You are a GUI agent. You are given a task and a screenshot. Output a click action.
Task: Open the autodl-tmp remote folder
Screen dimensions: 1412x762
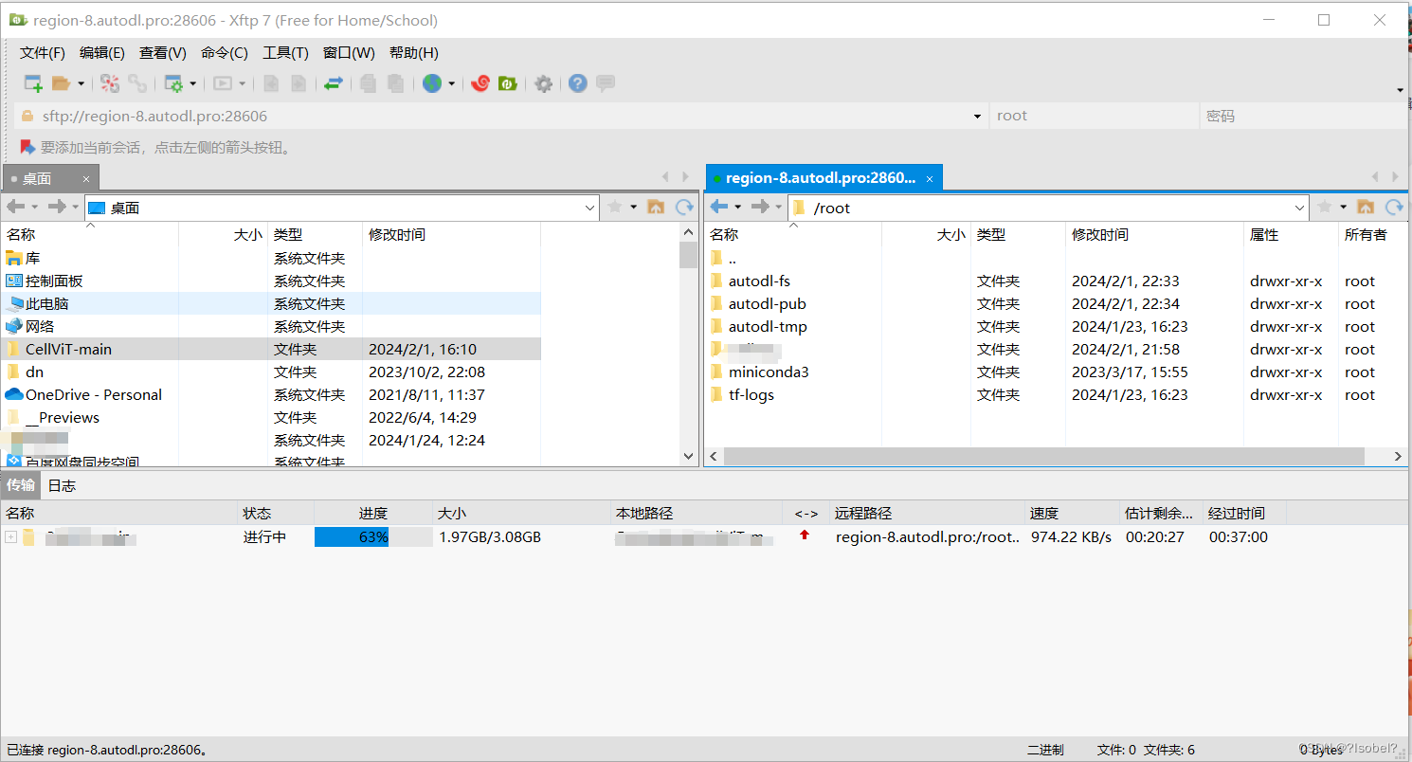point(767,326)
